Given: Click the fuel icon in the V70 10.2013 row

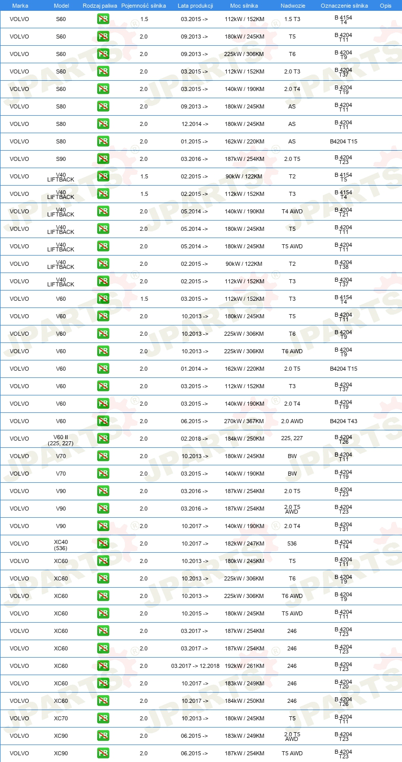Looking at the screenshot, I should point(103,457).
